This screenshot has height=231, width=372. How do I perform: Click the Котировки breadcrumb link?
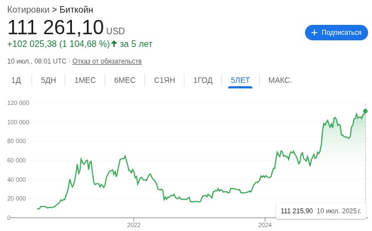[x=28, y=10]
